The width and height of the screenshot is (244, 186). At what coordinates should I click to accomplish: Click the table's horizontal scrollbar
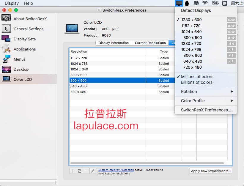point(147,163)
